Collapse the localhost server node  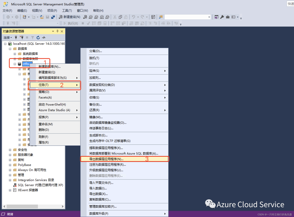tap(5, 44)
